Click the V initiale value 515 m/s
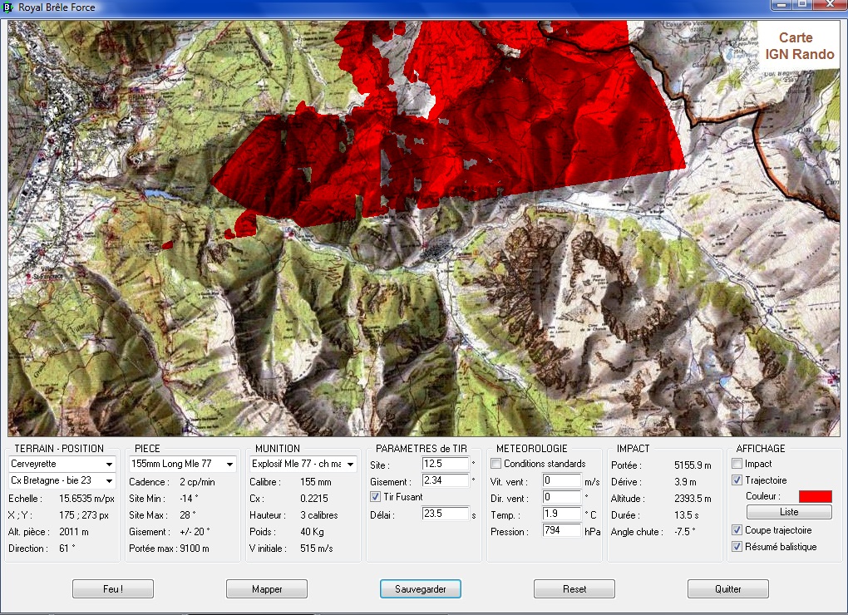 317,548
